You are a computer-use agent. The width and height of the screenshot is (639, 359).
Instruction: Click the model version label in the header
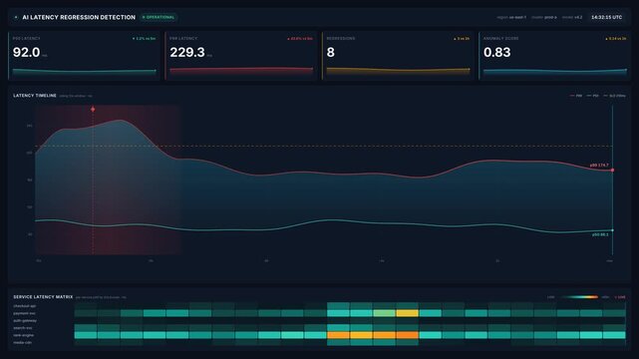coord(572,18)
